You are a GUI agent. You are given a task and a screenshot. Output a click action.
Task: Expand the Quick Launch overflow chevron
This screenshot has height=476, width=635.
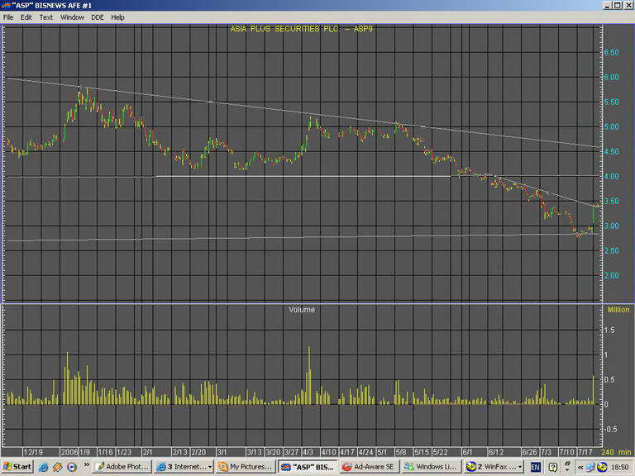[x=86, y=464]
